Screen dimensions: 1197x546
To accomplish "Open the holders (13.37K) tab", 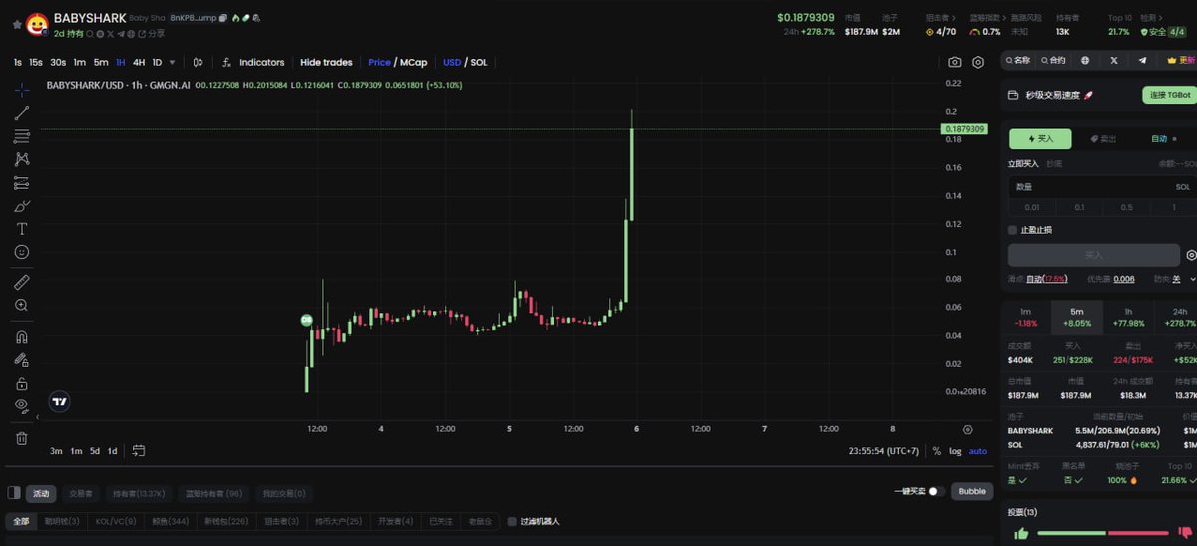I will (139, 493).
